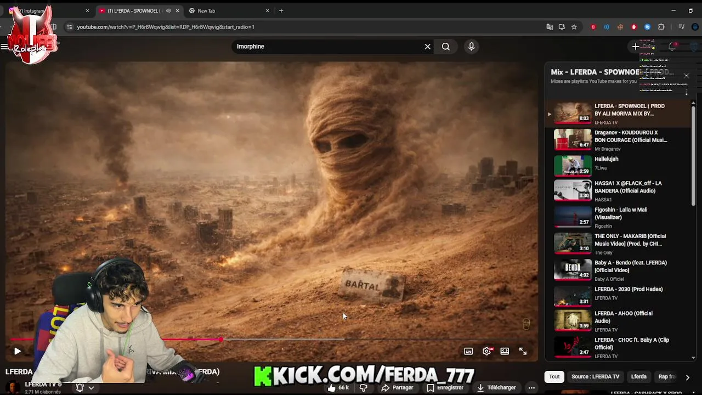This screenshot has height=395, width=702.
Task: Enter fullscreen video mode
Action: pyautogui.click(x=523, y=351)
